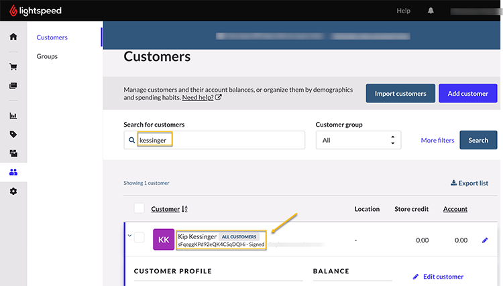Open the Customer group dropdown
This screenshot has height=286, width=503.
358,140
